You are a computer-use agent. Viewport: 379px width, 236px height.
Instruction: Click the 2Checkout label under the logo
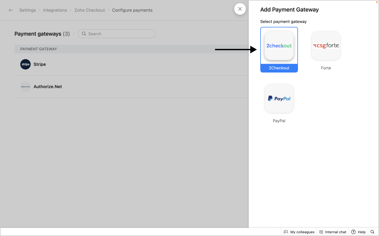click(x=279, y=68)
